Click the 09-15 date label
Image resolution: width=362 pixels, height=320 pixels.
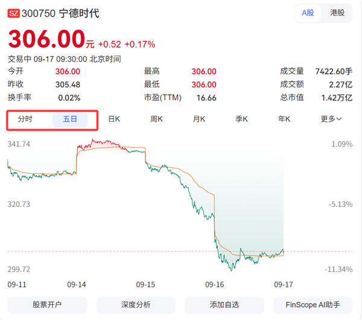(145, 284)
